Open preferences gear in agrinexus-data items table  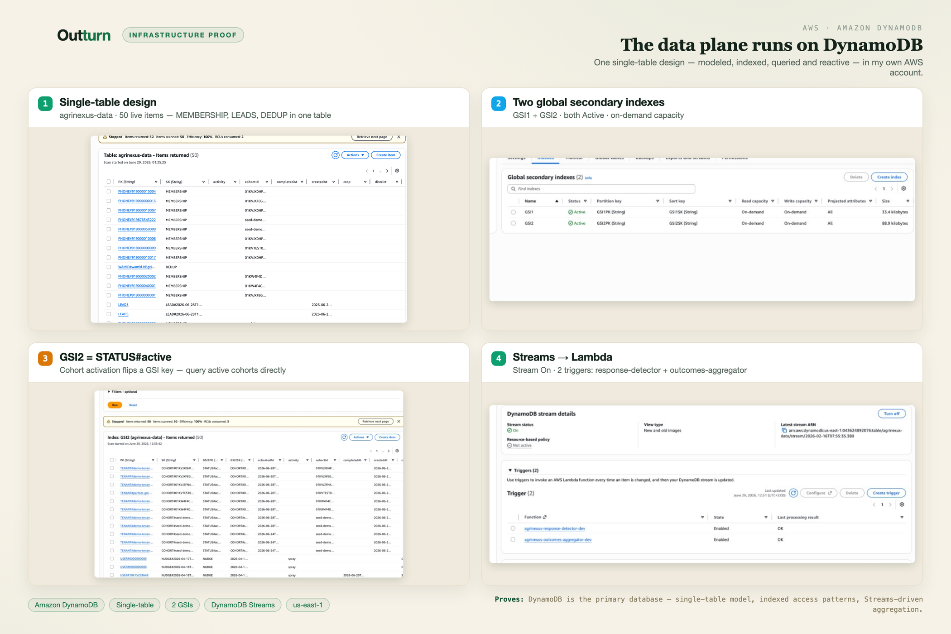click(397, 171)
